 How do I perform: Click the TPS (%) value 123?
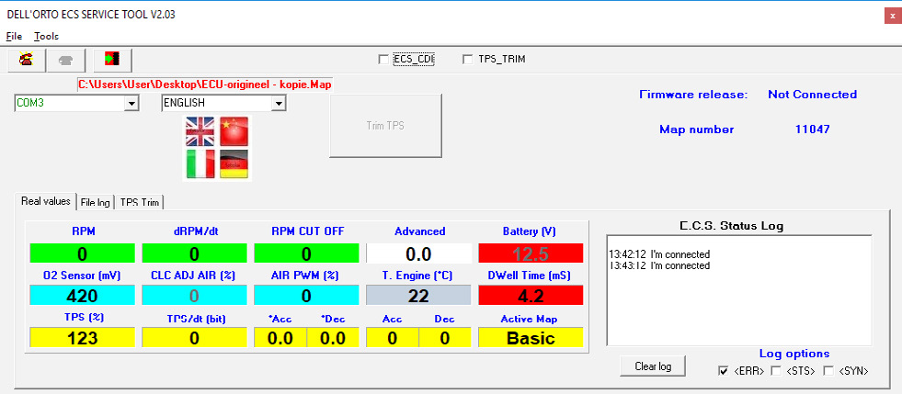(82, 338)
